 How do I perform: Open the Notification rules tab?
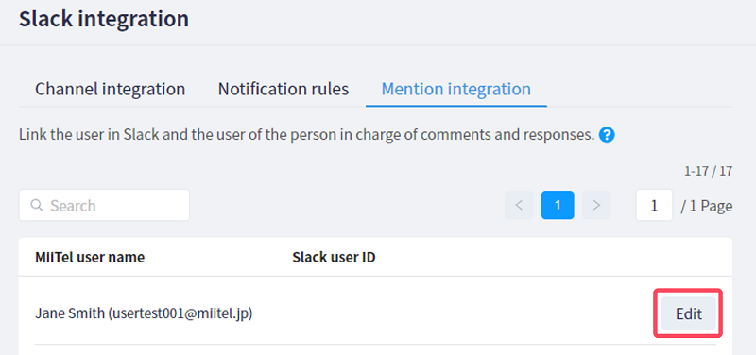pos(283,89)
